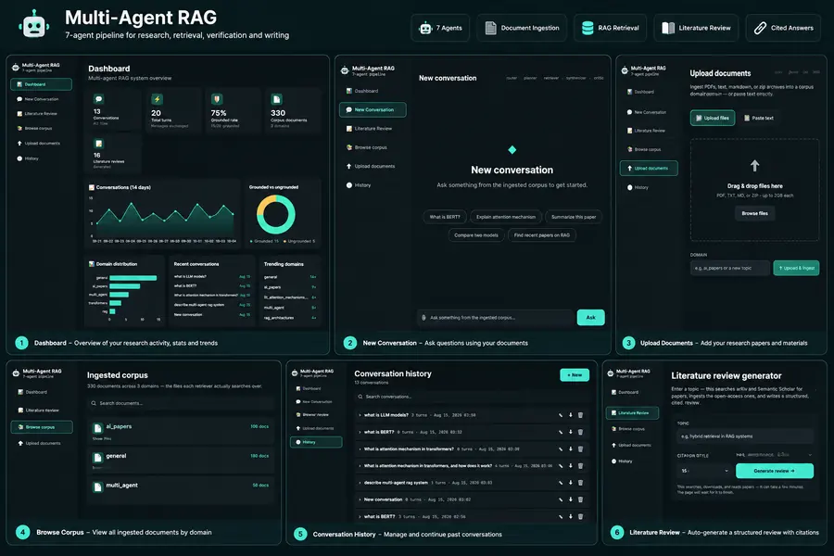Delete the 'New conversation' history row
The image size is (834, 556).
tap(580, 499)
